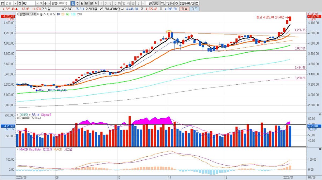This screenshot has width=322, height=180.
Task: Click the 10 moving average legend label
Action: pos(58,14)
